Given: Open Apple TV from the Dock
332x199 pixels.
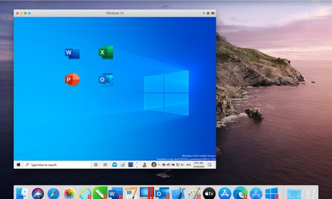Looking at the screenshot, I should [x=209, y=193].
